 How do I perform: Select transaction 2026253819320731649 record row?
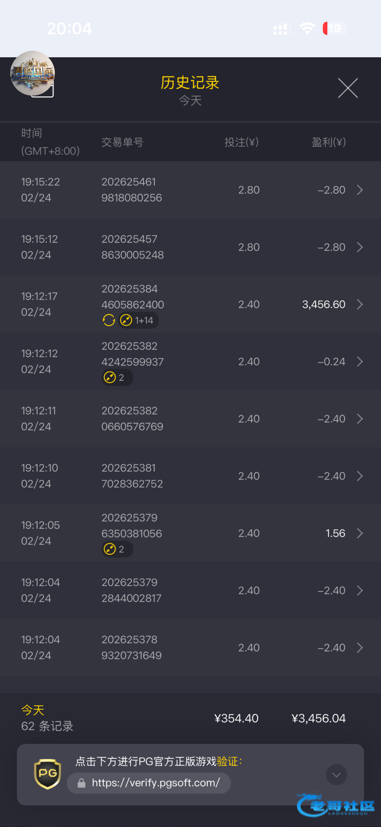pos(190,647)
